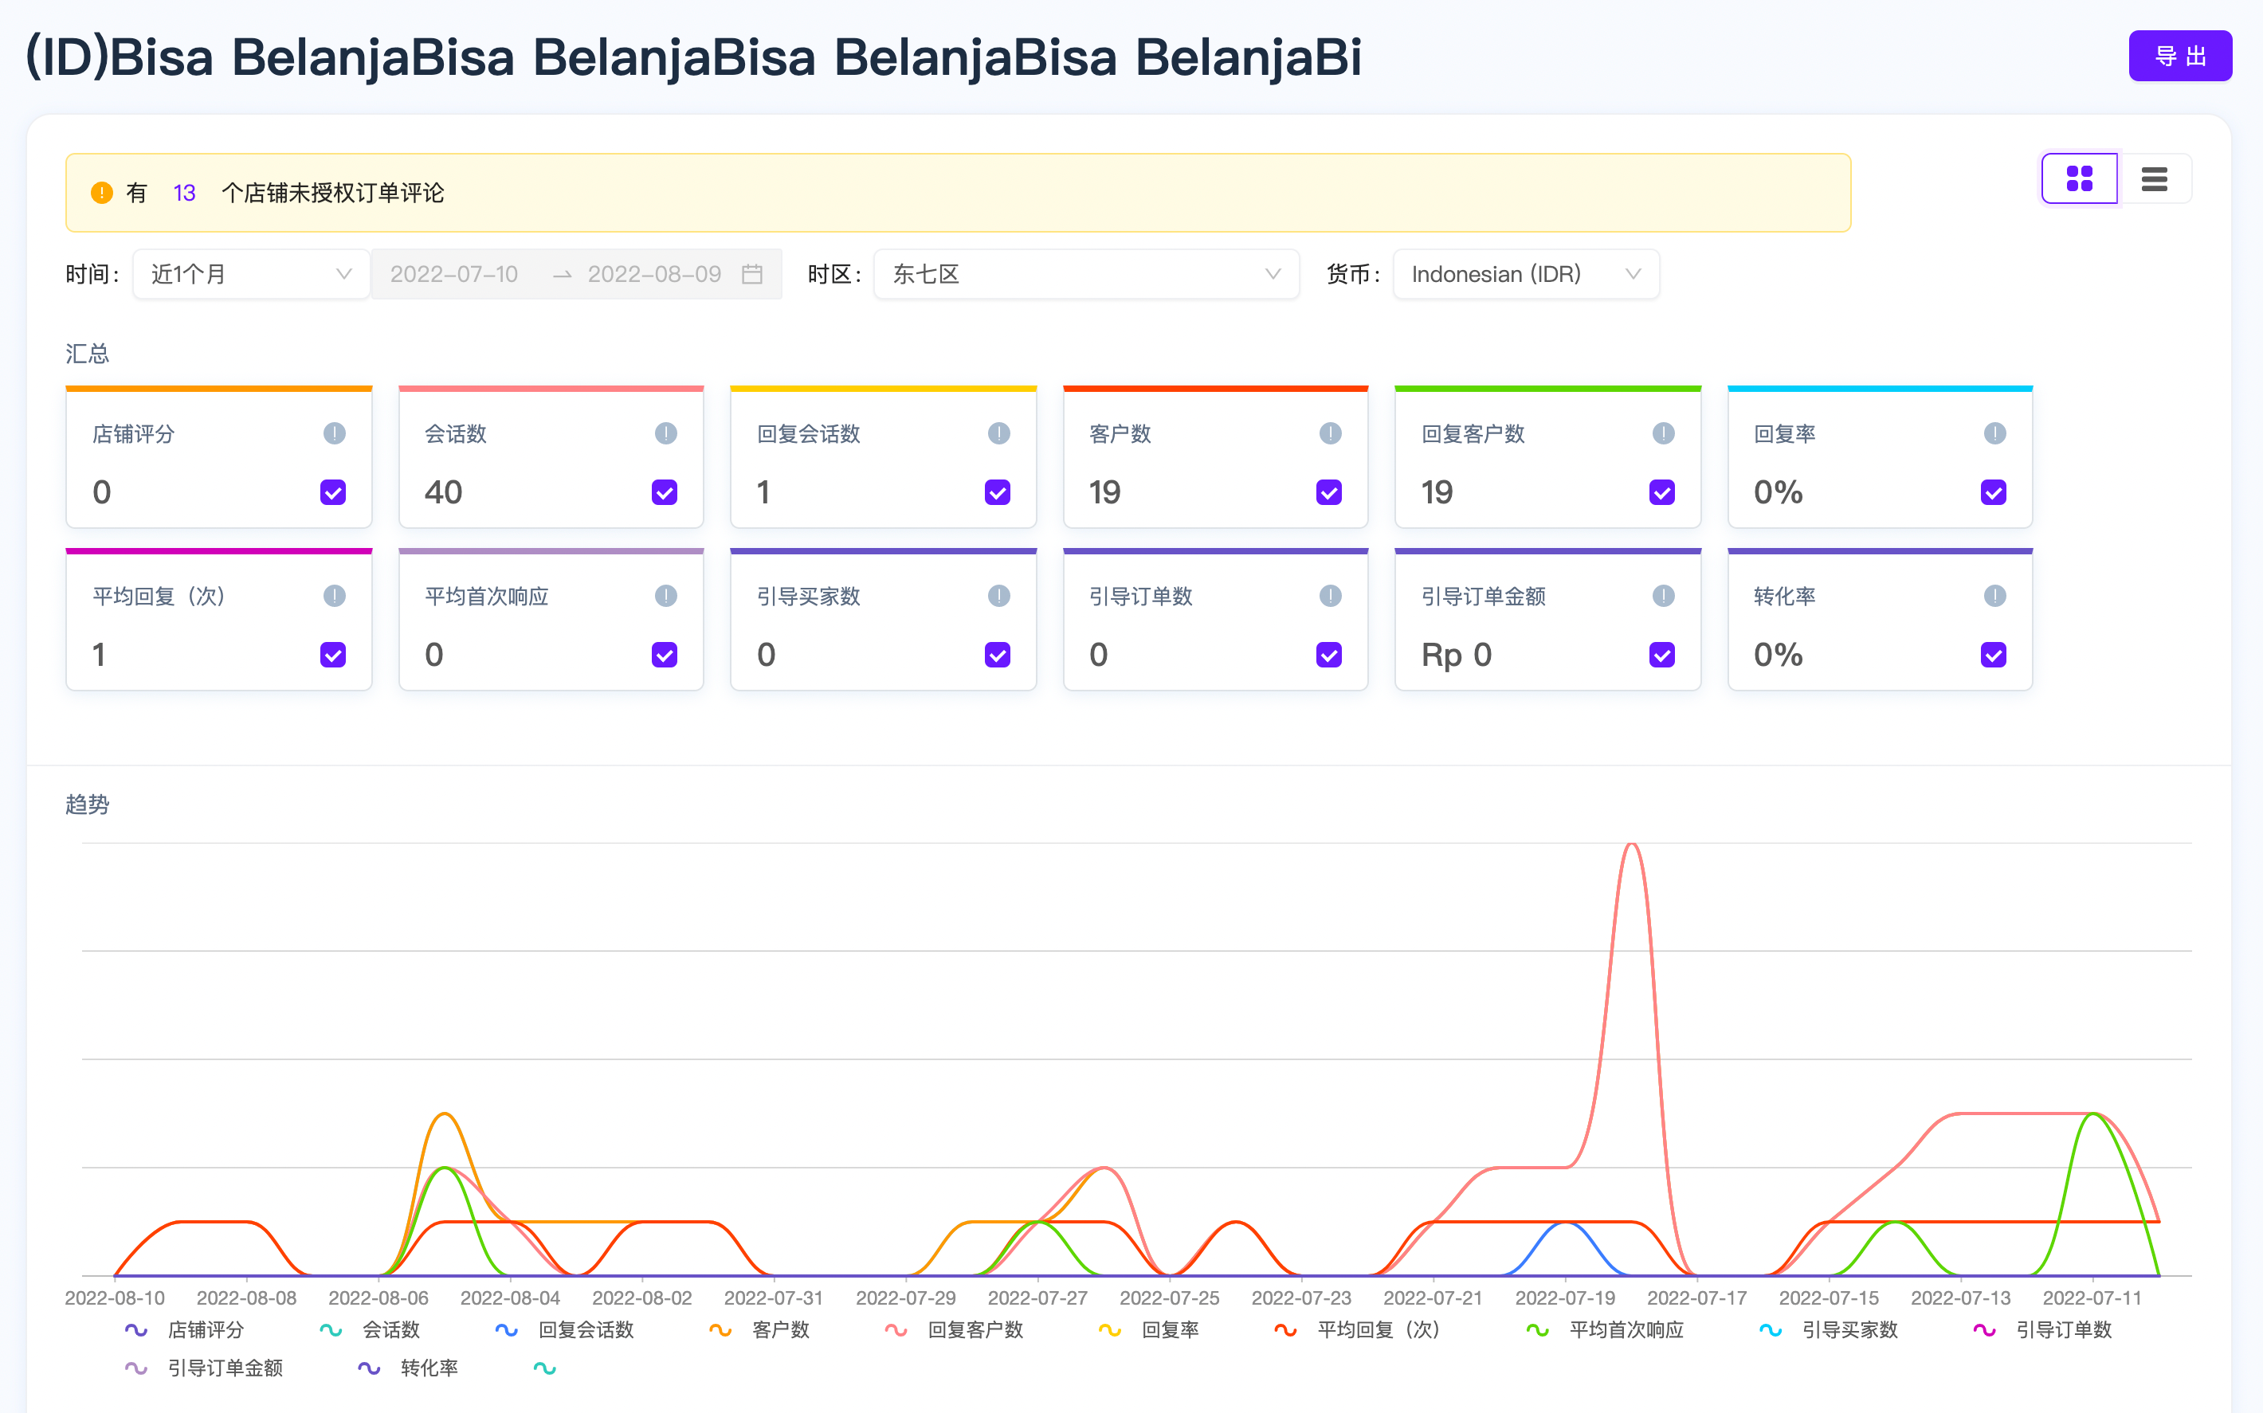
Task: Toggle 回复会话数 series in chart legend
Action: pos(563,1330)
